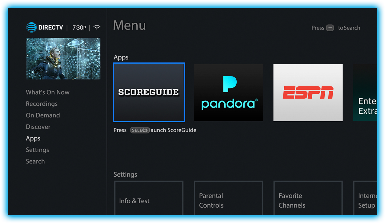Click the Apps section heading

[121, 57]
